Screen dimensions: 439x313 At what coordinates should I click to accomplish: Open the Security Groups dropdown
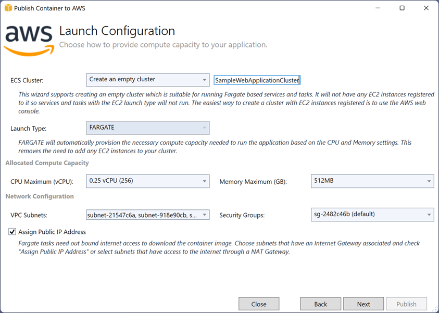click(x=372, y=215)
